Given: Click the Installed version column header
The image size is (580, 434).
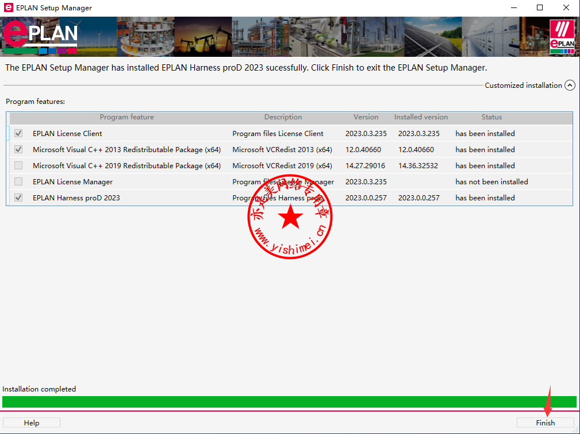Looking at the screenshot, I should (421, 117).
